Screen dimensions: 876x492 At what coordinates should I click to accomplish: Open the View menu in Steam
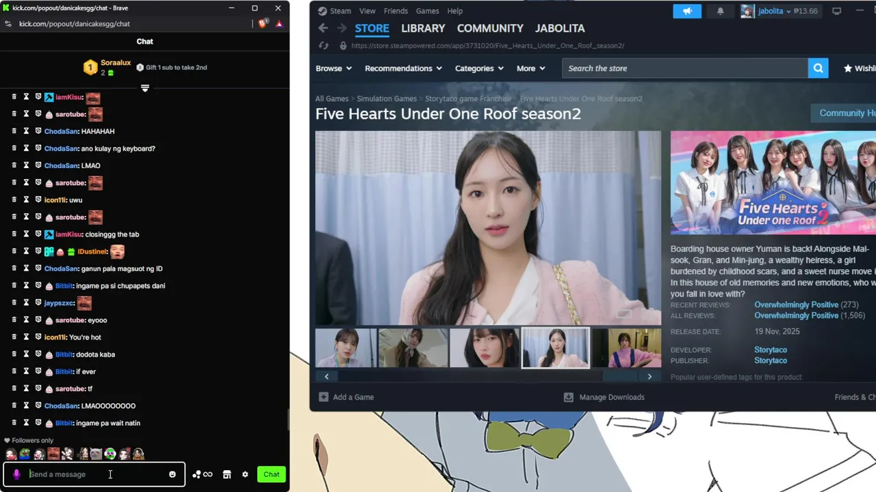[368, 11]
